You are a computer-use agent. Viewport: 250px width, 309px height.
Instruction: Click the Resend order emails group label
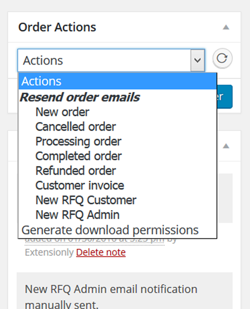(80, 98)
